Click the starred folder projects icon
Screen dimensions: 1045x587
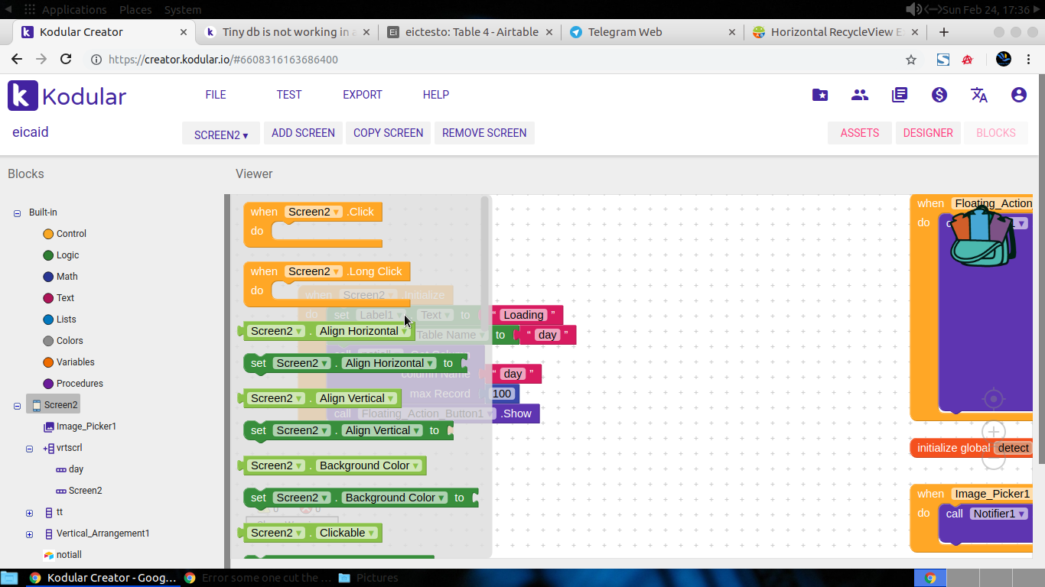pos(820,95)
